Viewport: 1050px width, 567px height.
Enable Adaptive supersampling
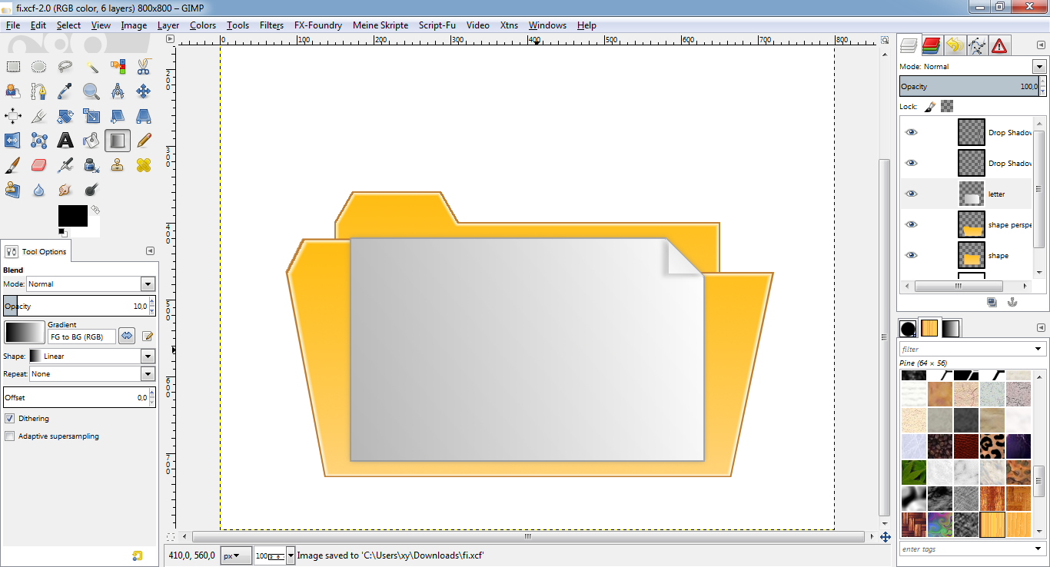click(x=10, y=436)
